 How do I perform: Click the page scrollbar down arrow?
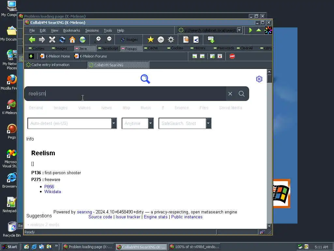pos(269,226)
